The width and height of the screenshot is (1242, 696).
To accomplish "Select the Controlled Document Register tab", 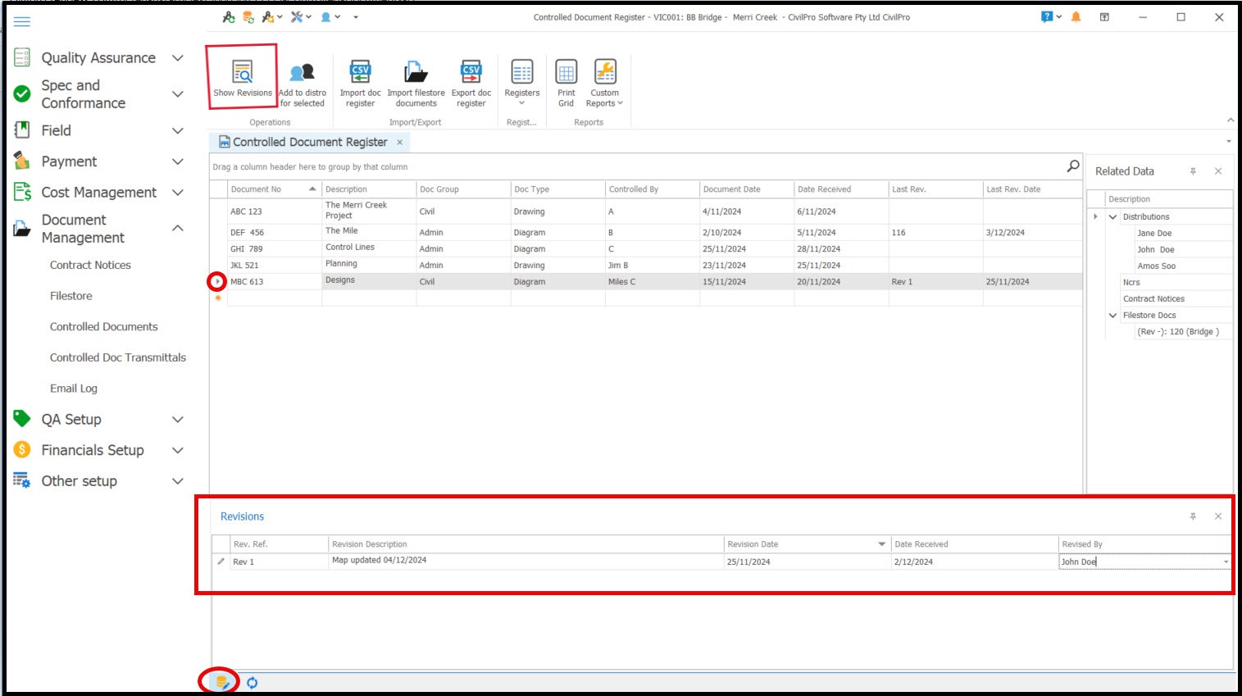I will pyautogui.click(x=309, y=143).
